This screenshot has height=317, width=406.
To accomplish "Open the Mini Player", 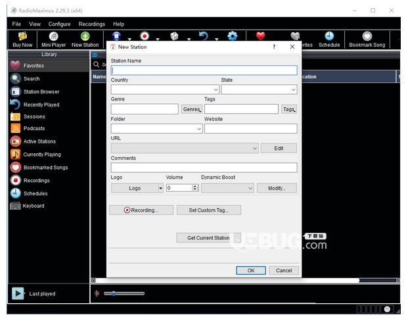I will (54, 39).
